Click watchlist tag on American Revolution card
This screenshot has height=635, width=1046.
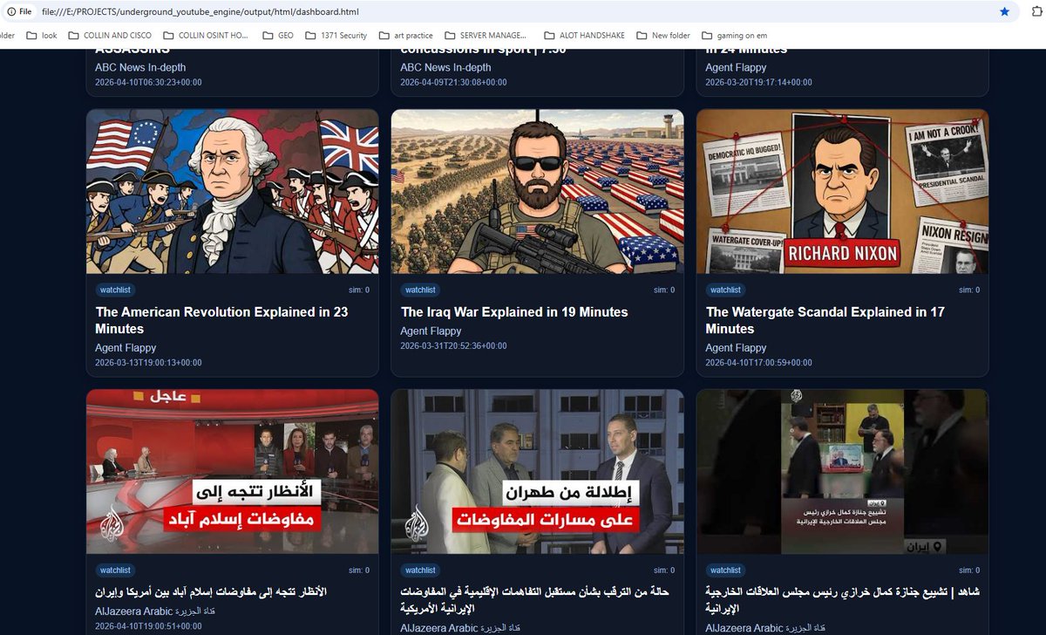pyautogui.click(x=115, y=290)
